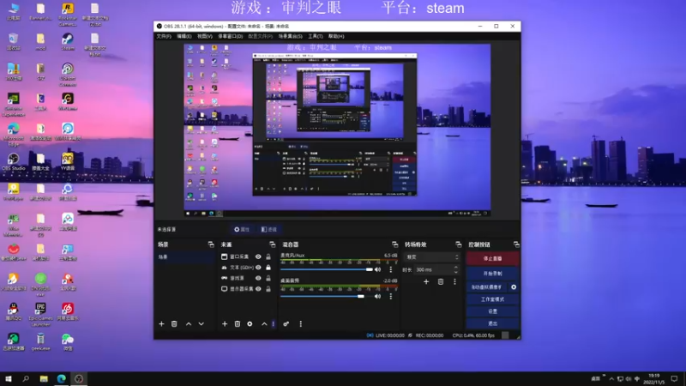This screenshot has height=386, width=686.
Task: Pop out the Scene Transitions dock panel
Action: click(458, 244)
